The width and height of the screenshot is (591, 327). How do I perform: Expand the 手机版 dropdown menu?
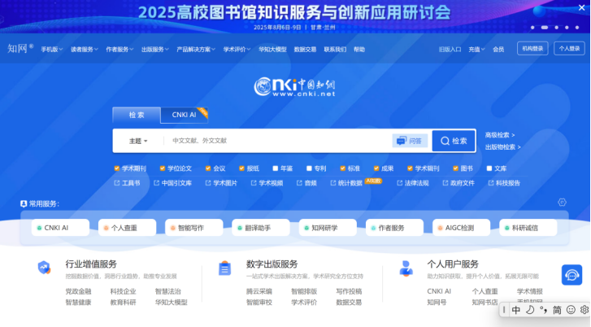pyautogui.click(x=52, y=50)
